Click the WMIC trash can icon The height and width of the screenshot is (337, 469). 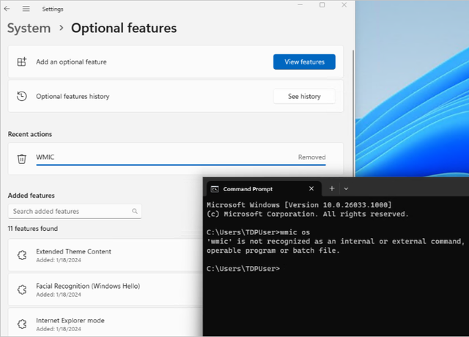pyautogui.click(x=21, y=159)
